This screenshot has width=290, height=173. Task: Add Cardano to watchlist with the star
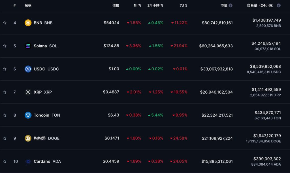(x=5, y=161)
